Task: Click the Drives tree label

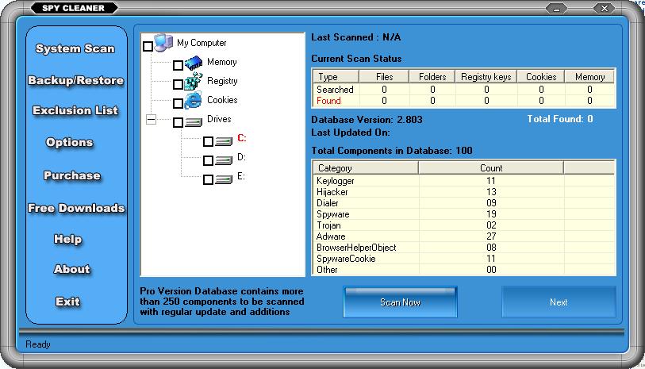Action: tap(219, 119)
